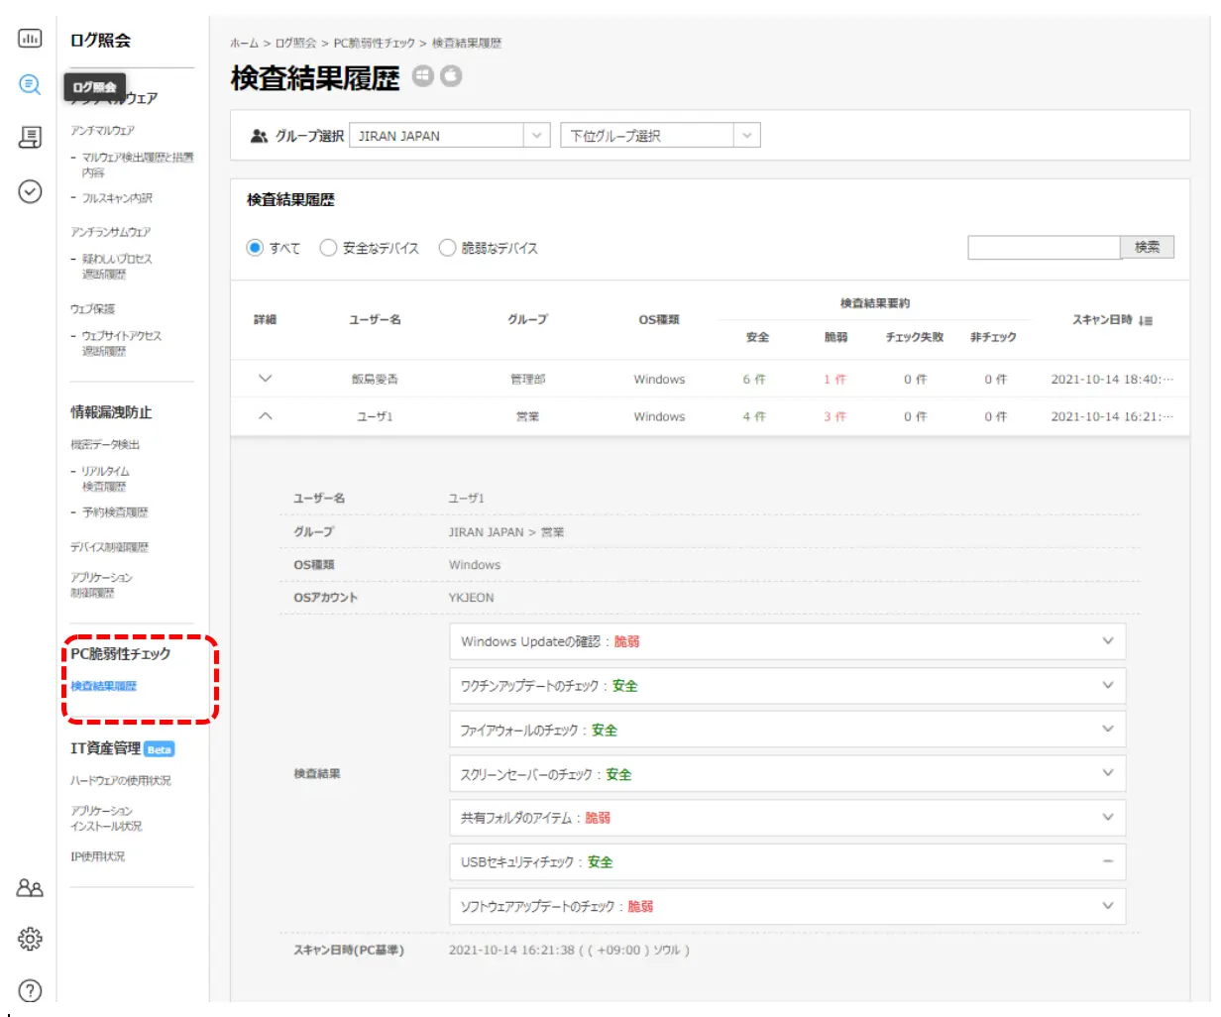Image resolution: width=1221 pixels, height=1017 pixels.
Task: Select the すべて radio button
Action: pos(255,248)
